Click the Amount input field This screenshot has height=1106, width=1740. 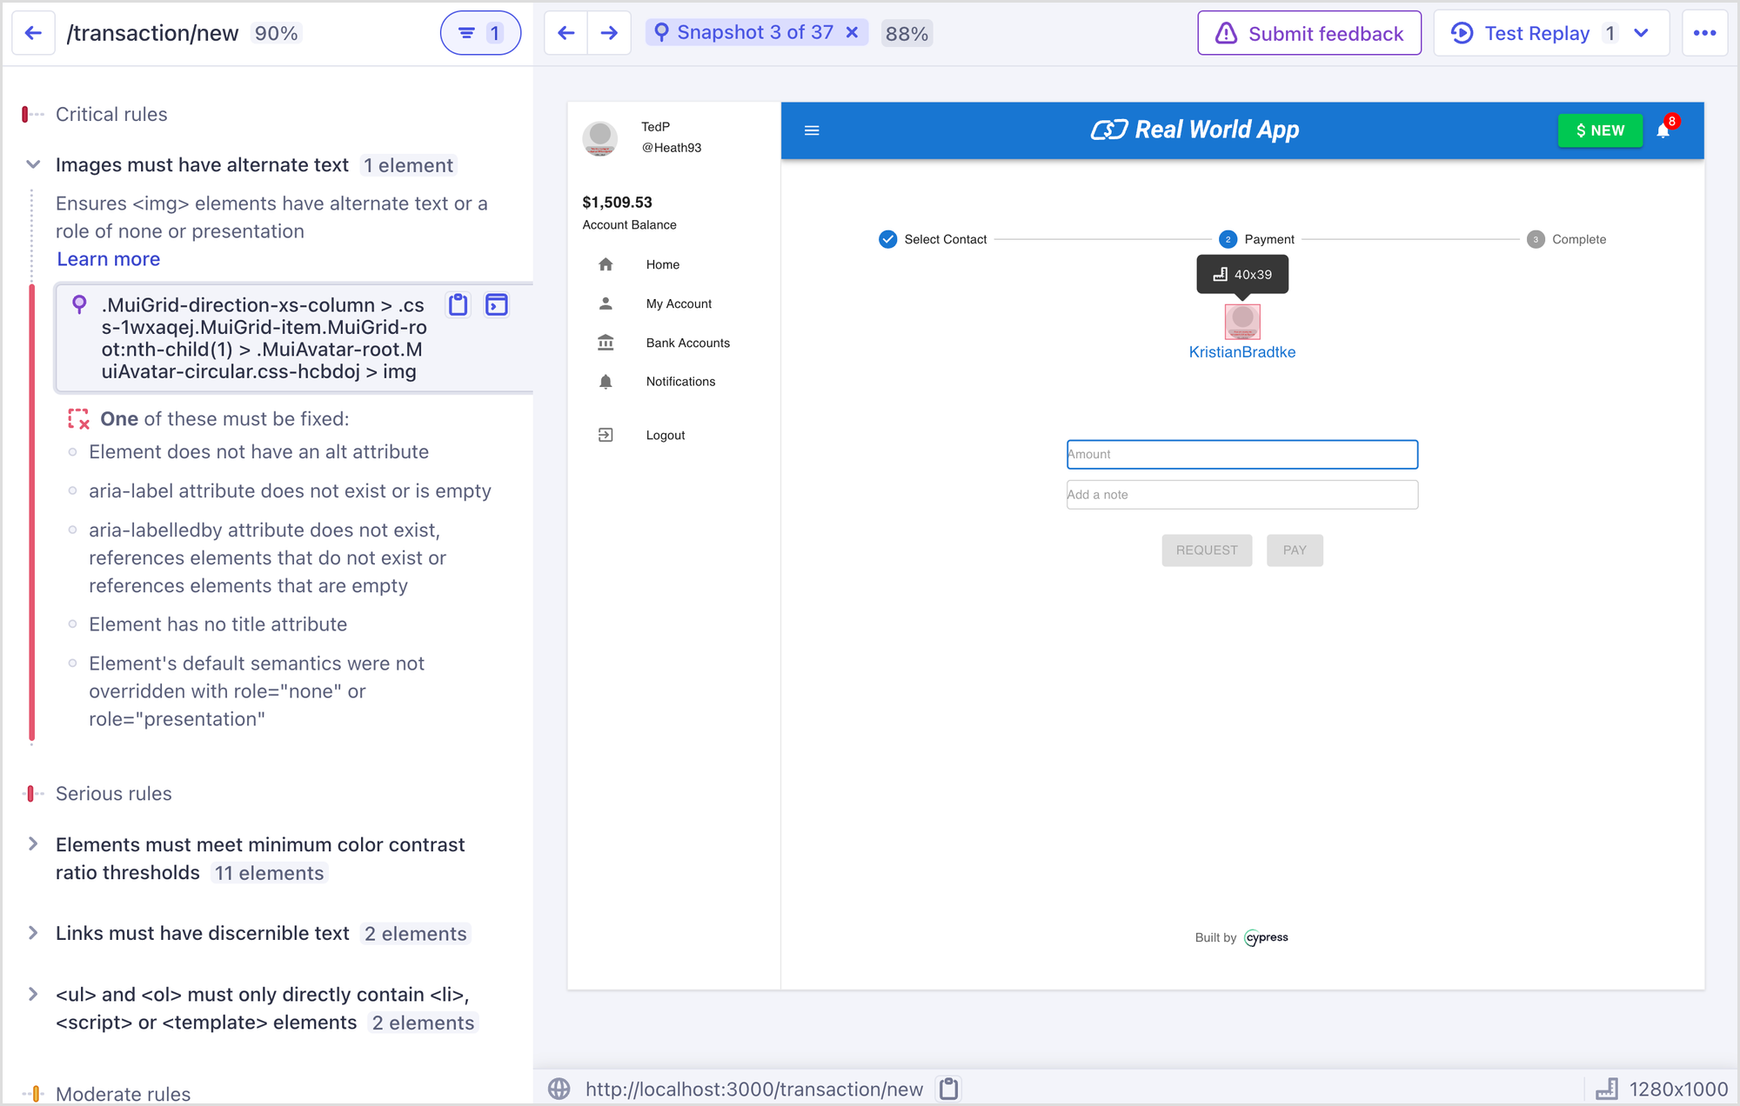point(1241,454)
